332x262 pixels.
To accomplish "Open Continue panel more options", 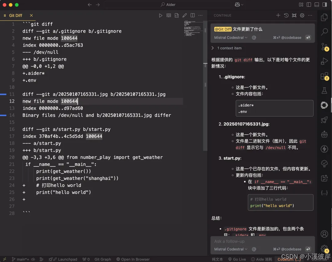I will (310, 15).
